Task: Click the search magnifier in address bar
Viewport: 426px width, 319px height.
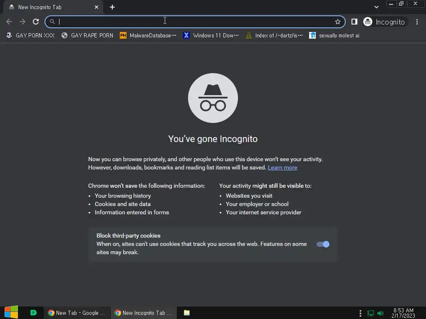Action: [52, 22]
